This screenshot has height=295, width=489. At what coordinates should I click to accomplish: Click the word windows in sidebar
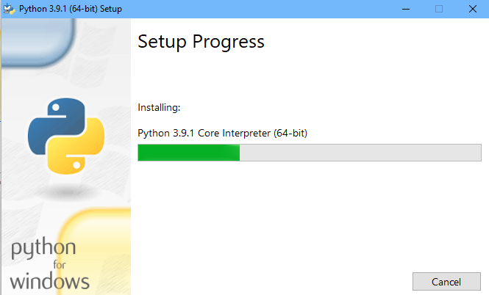point(50,281)
